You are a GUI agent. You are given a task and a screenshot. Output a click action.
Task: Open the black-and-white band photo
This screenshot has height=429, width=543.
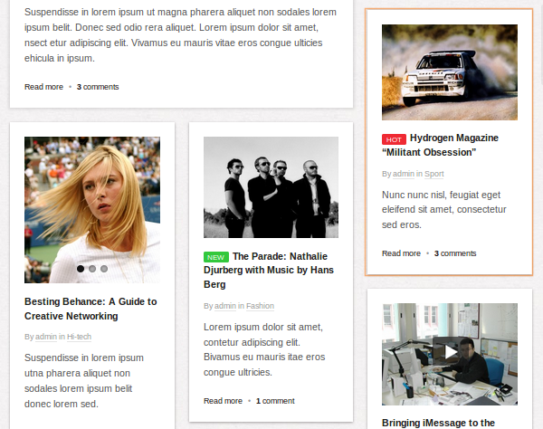(271, 187)
